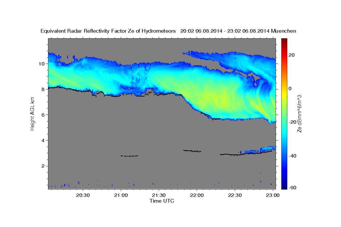Click the 21:30 time tick label
This screenshot has width=341, height=227.
159,196
